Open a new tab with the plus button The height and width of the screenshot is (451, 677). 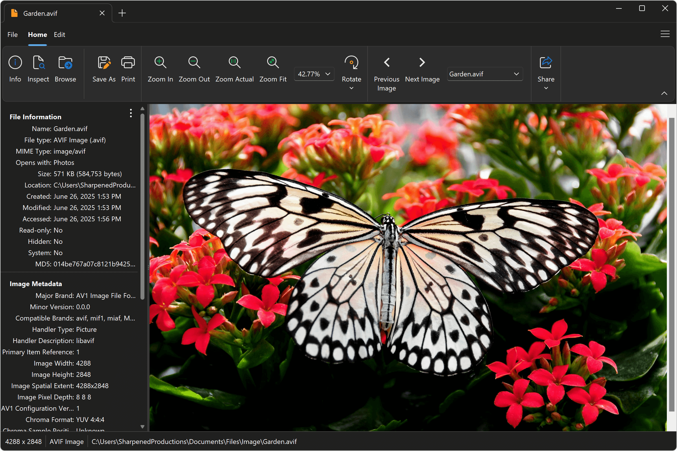click(122, 13)
